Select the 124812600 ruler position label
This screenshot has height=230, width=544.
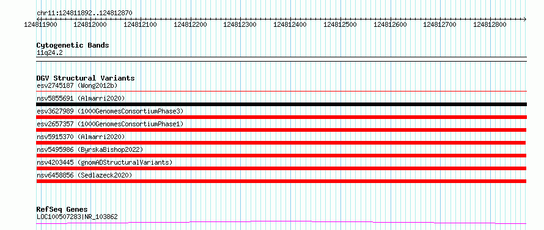tap(390, 24)
